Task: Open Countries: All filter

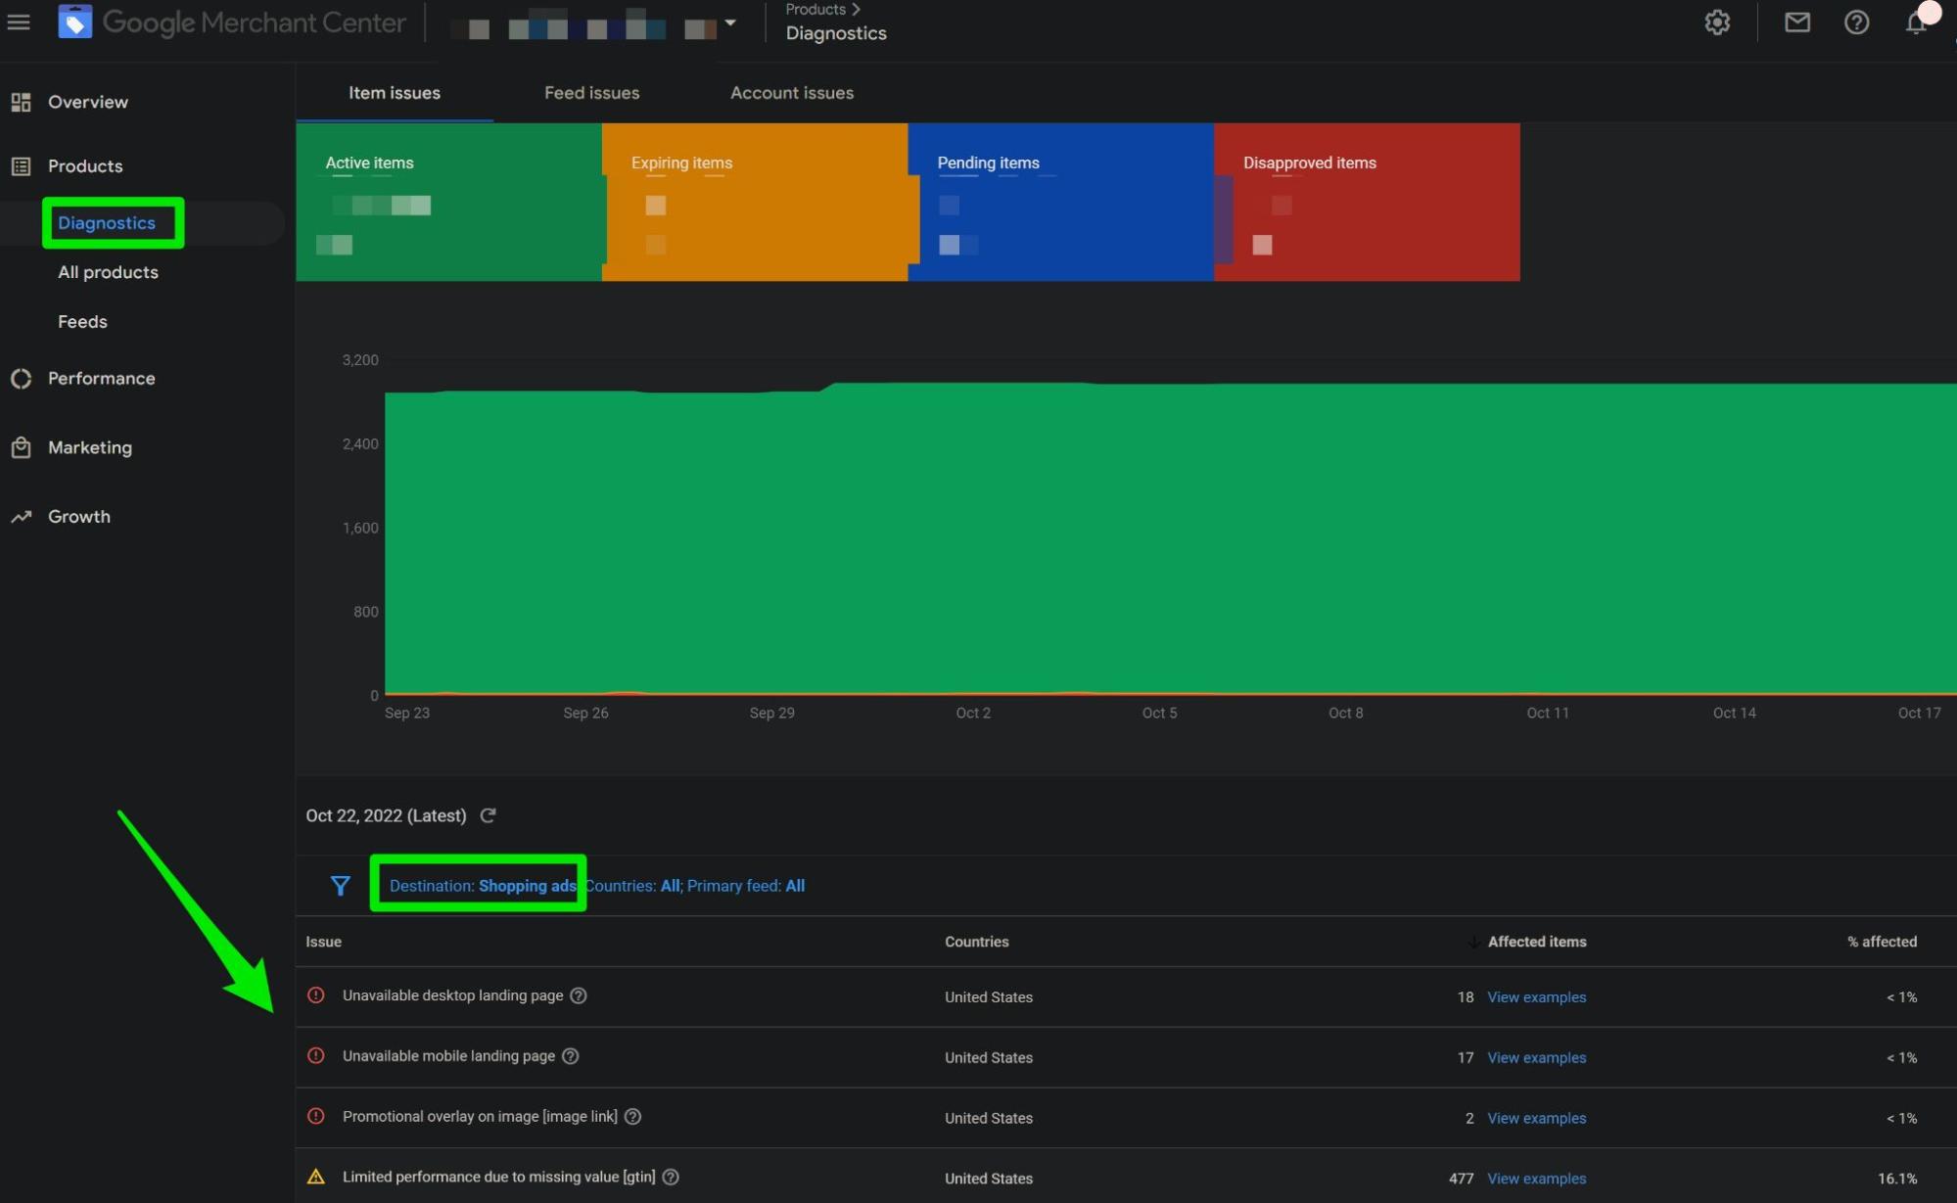Action: coord(632,886)
